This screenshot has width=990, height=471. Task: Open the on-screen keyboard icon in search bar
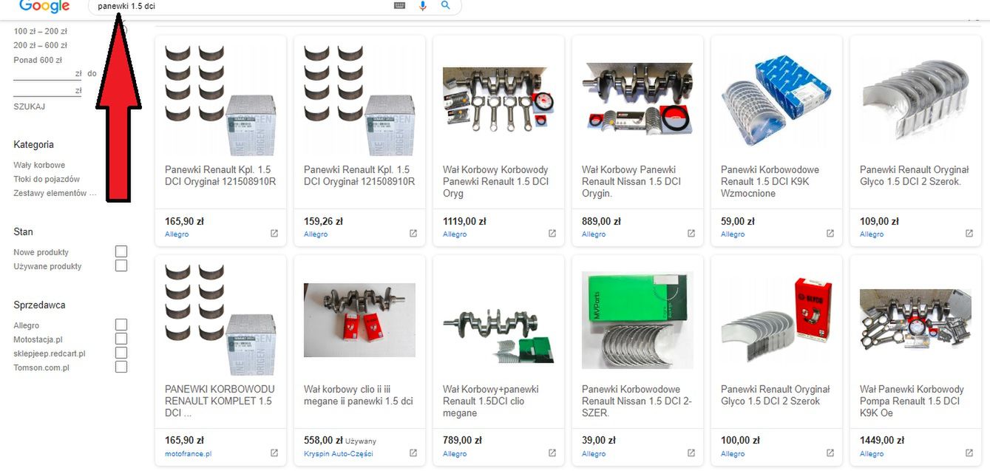400,5
